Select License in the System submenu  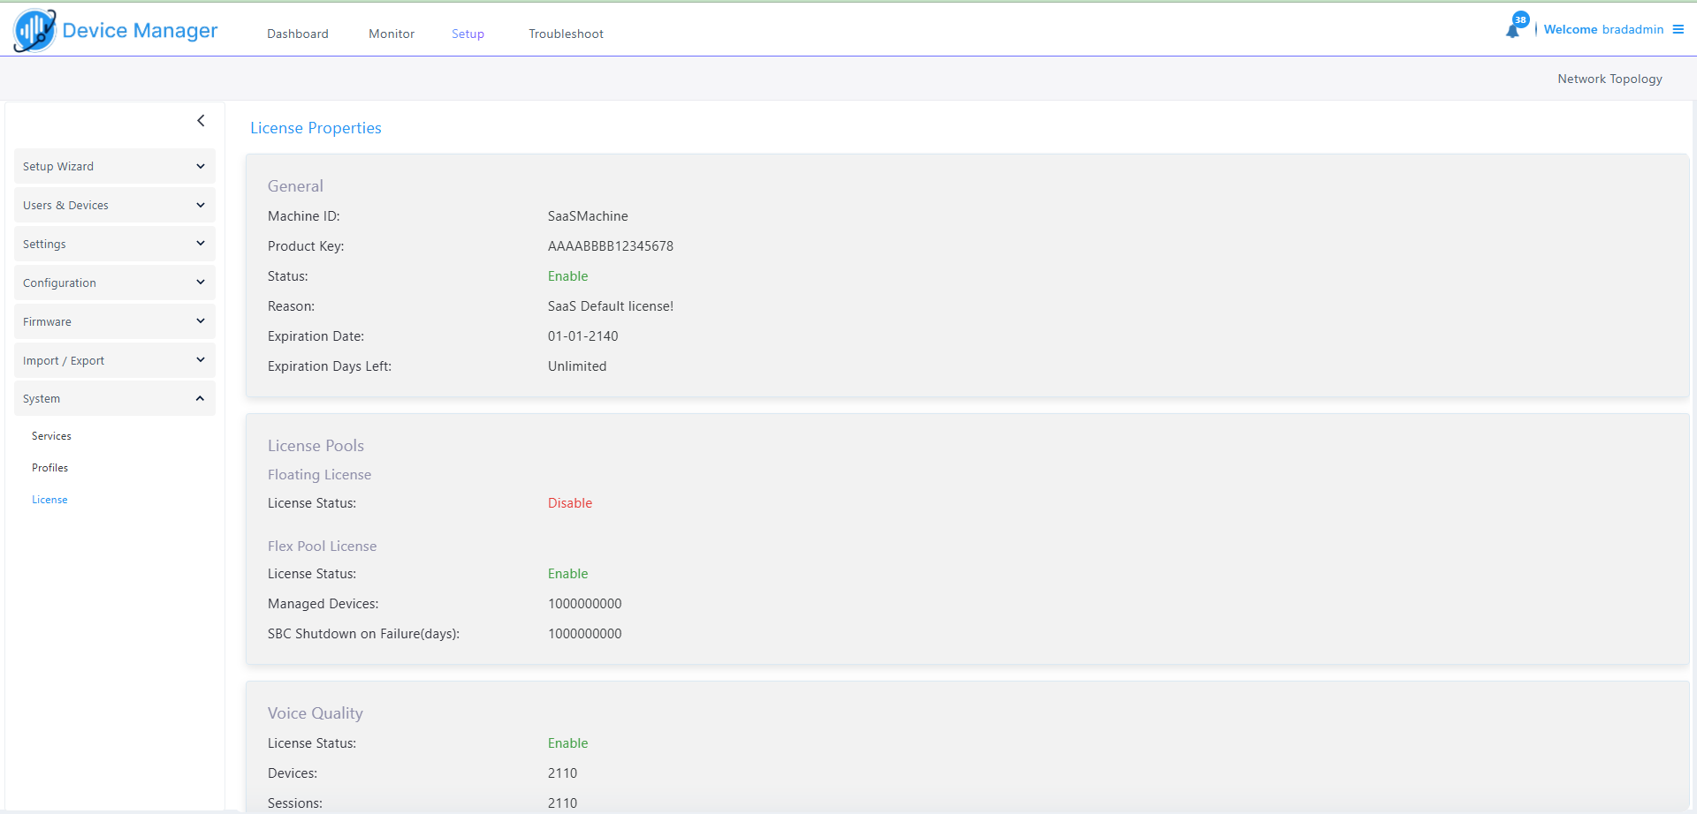coord(49,500)
